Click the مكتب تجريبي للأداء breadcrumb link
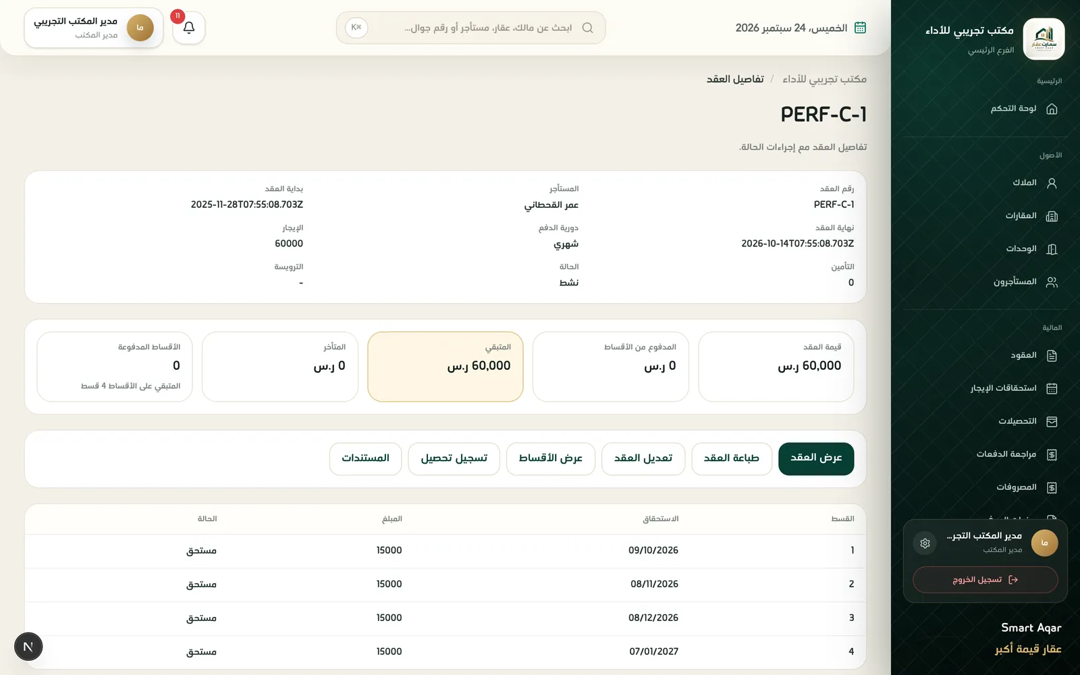 coord(824,80)
